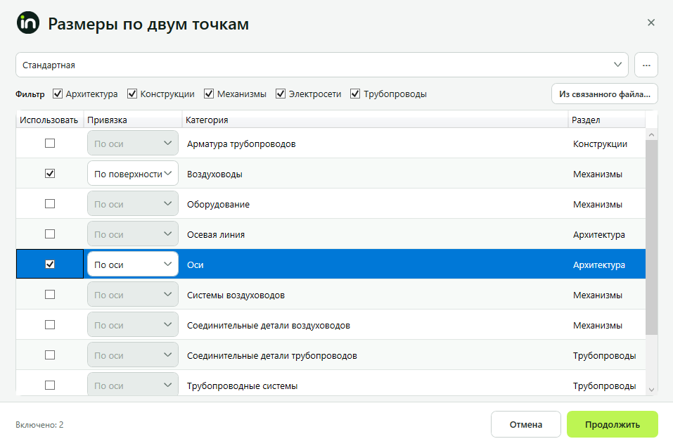Select the Арматура трубопроводов category text
Viewport: 673px width, 446px height.
pyautogui.click(x=241, y=144)
